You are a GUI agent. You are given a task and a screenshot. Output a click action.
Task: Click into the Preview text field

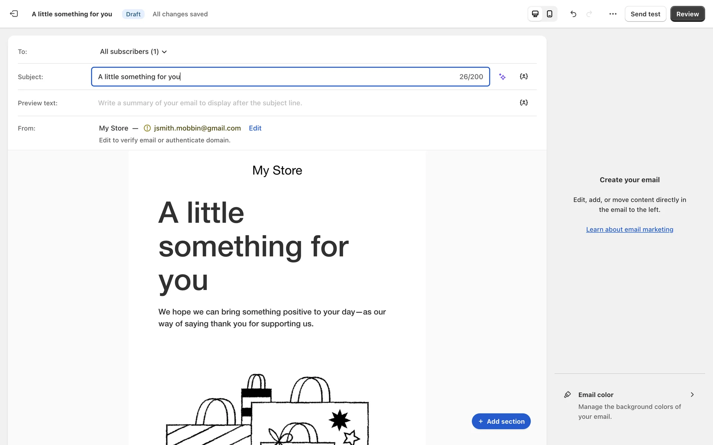coord(297,103)
